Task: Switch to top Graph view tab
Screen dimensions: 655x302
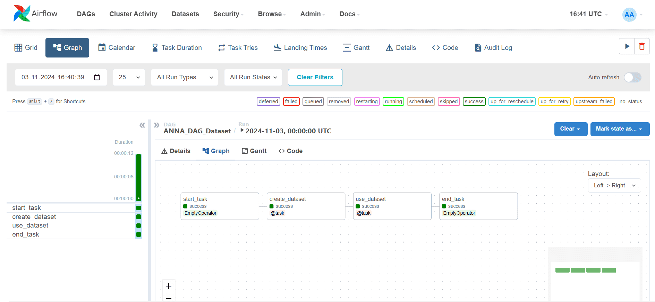Action: pyautogui.click(x=67, y=47)
